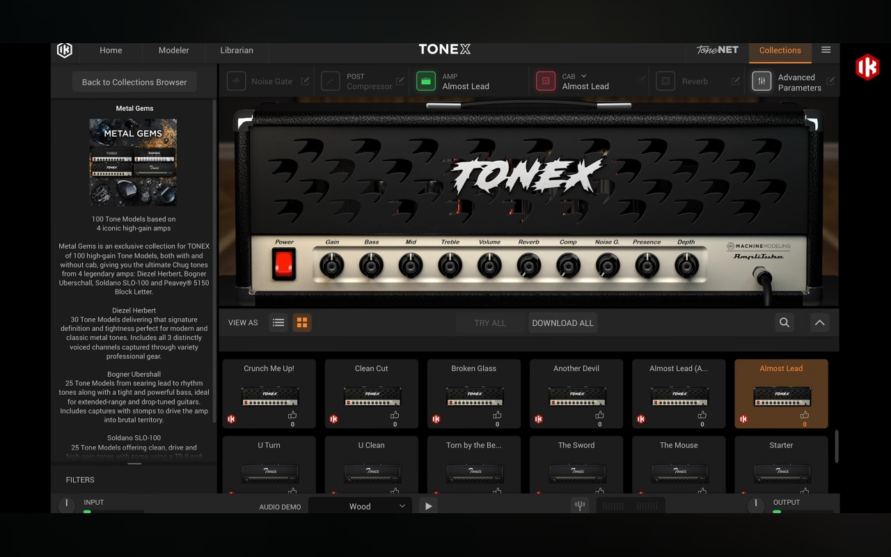Select the Collections tab
The width and height of the screenshot is (891, 557).
780,50
